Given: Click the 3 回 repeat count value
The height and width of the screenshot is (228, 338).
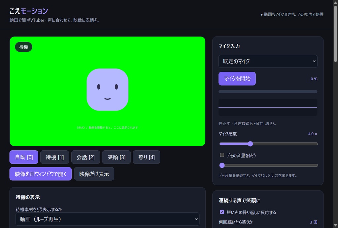Looking at the screenshot, I should coord(314,222).
